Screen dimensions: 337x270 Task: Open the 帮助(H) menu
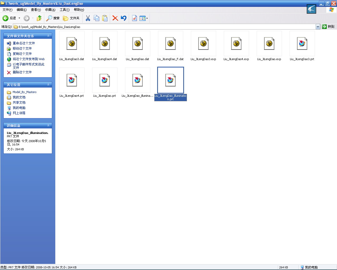click(79, 10)
